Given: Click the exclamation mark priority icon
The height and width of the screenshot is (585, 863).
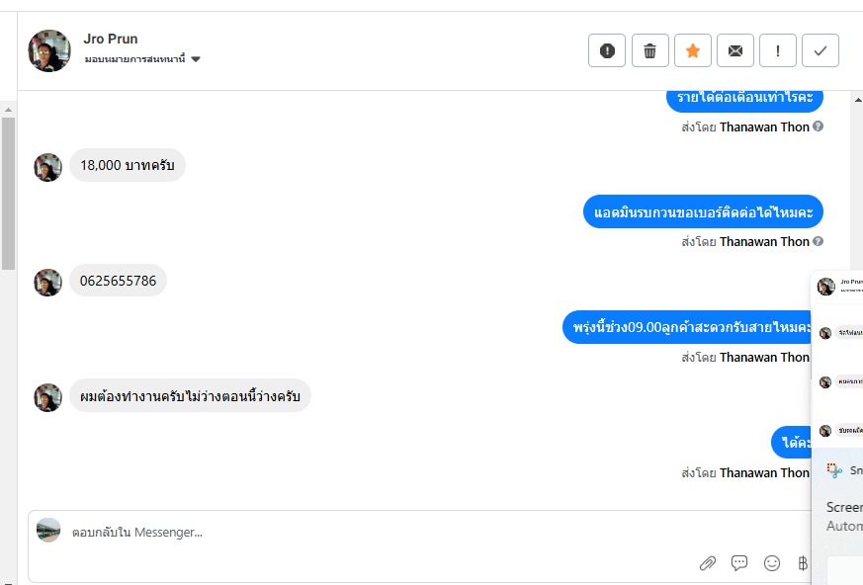Looking at the screenshot, I should [778, 50].
